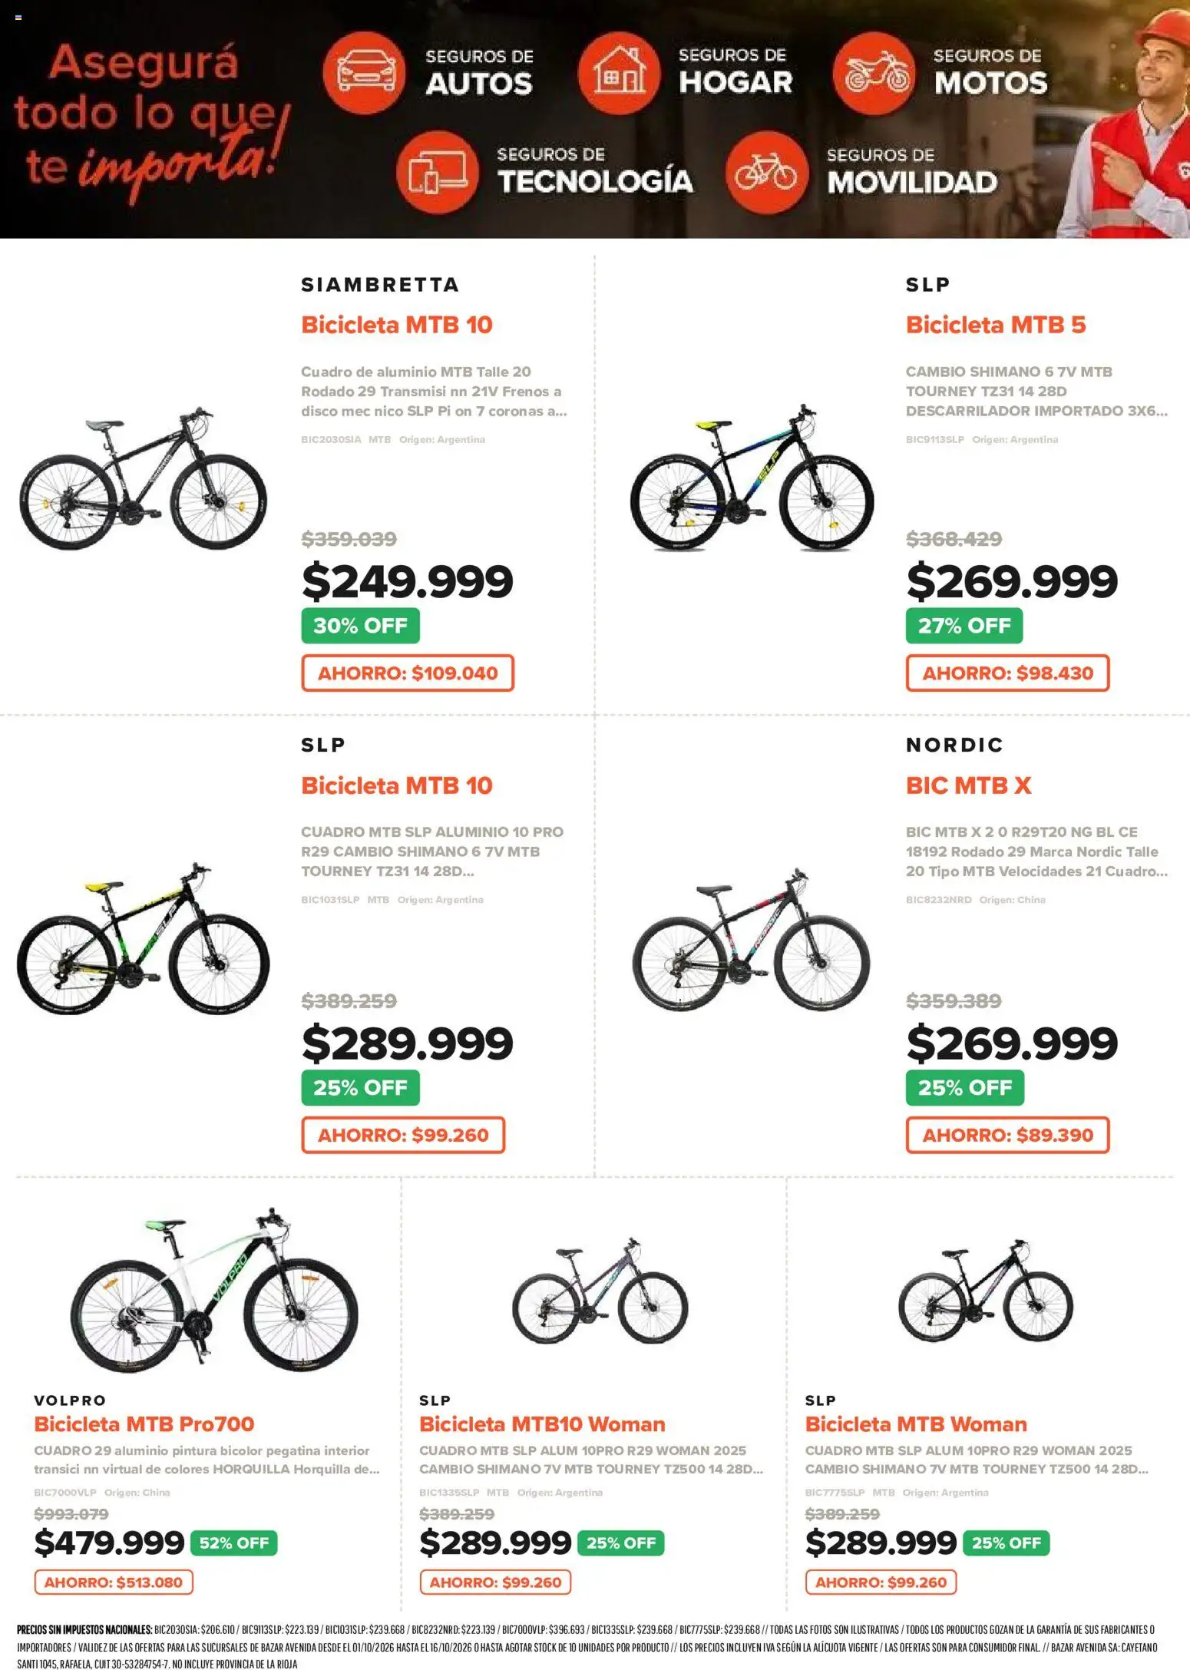This screenshot has width=1190, height=1670.
Task: Open the Siambretta Bicicleta MTB 10 title
Action: (396, 325)
